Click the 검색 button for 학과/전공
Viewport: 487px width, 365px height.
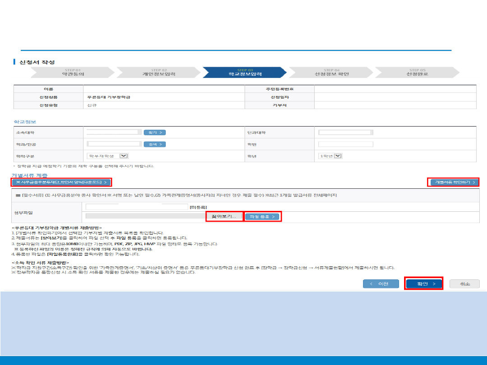[155, 144]
